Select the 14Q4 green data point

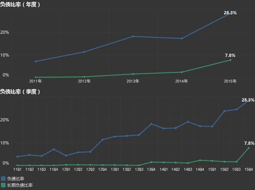200,160
